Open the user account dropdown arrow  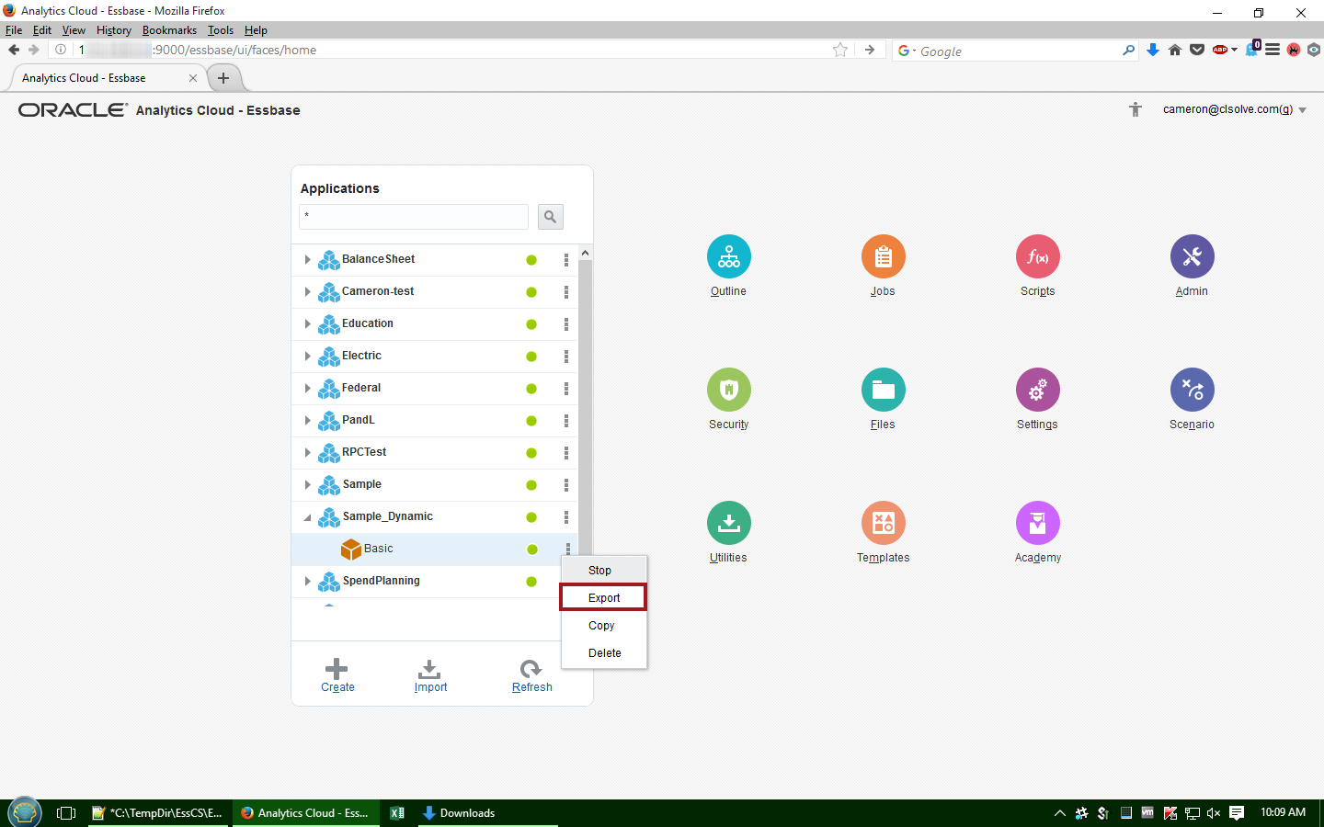[1303, 110]
